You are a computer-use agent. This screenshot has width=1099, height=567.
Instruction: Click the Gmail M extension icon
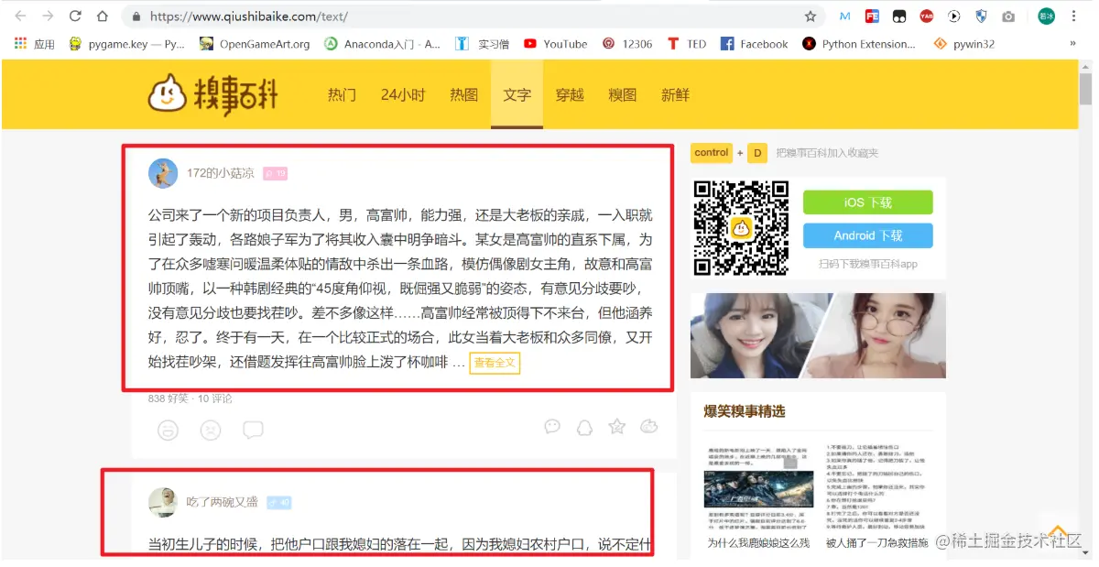pyautogui.click(x=846, y=16)
